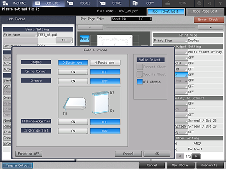Click the globe network icon
The height and width of the screenshot is (169, 226).
coord(199,3)
